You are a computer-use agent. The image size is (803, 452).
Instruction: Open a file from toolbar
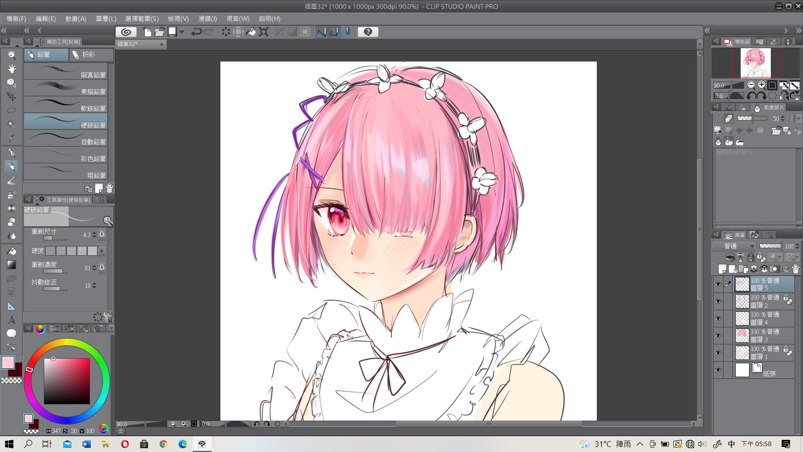(x=159, y=32)
